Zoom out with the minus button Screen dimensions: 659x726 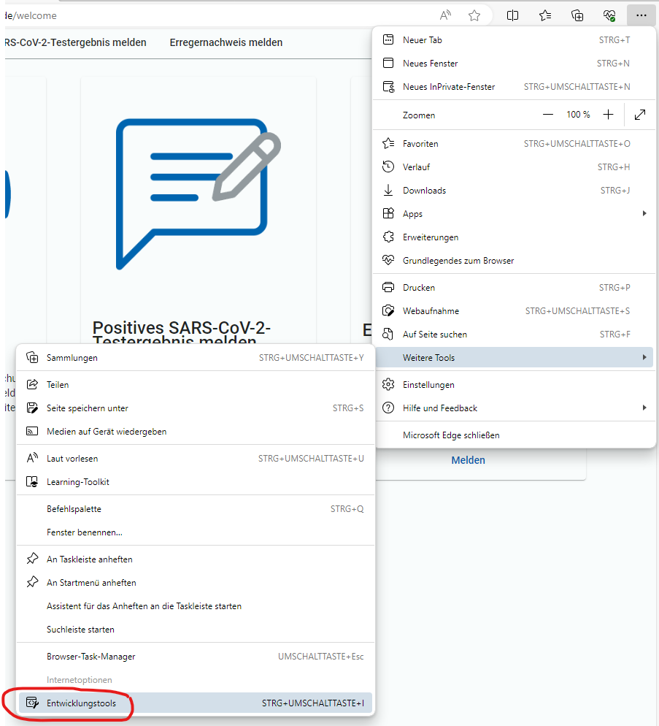pyautogui.click(x=548, y=115)
